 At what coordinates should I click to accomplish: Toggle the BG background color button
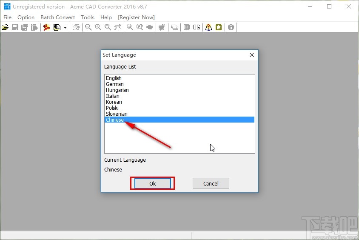click(197, 27)
